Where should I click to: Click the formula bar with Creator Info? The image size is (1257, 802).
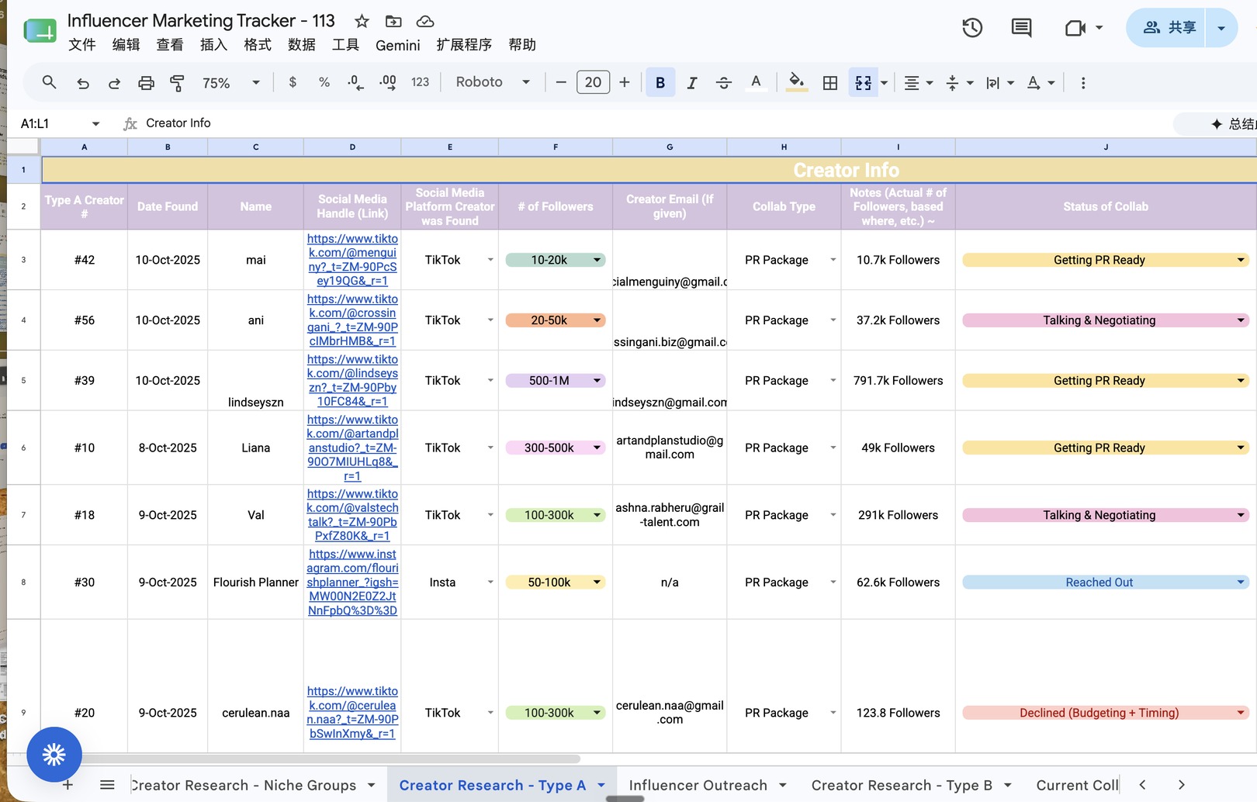[652, 123]
